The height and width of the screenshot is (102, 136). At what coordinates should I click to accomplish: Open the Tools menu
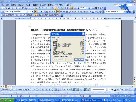click(43, 5)
